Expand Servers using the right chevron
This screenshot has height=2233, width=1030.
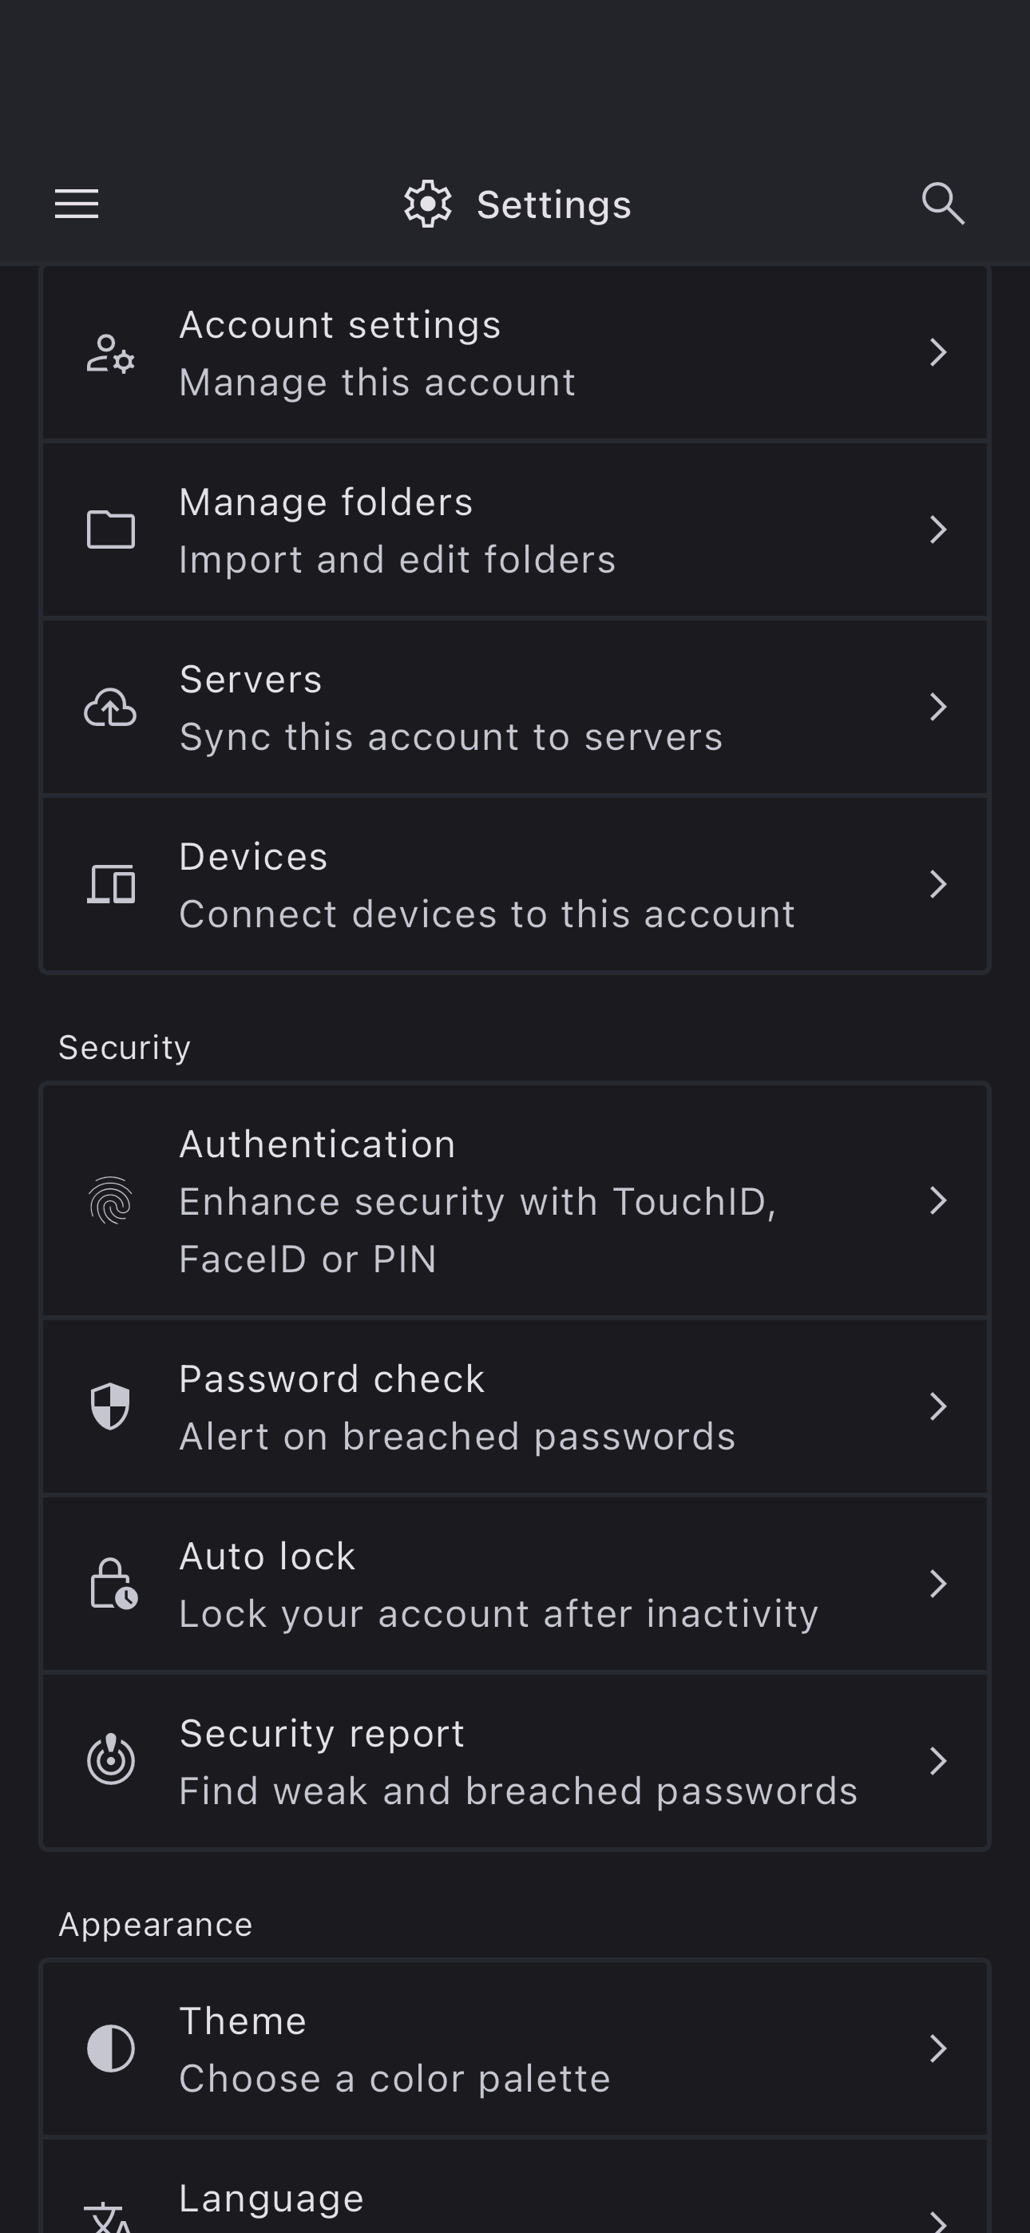point(937,708)
